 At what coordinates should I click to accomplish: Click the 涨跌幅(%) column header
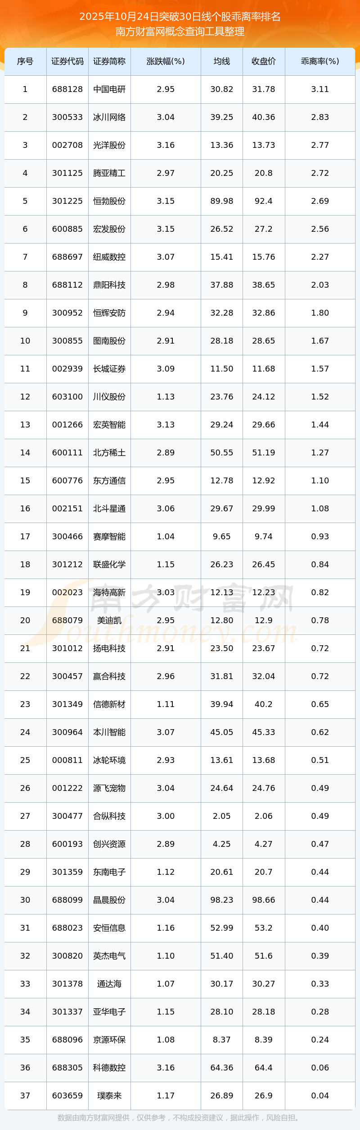click(x=166, y=61)
